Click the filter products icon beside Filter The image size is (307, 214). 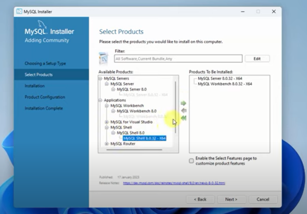point(104,58)
